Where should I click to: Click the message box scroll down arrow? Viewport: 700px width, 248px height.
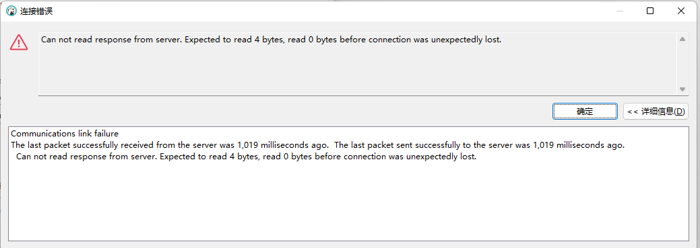pos(682,89)
